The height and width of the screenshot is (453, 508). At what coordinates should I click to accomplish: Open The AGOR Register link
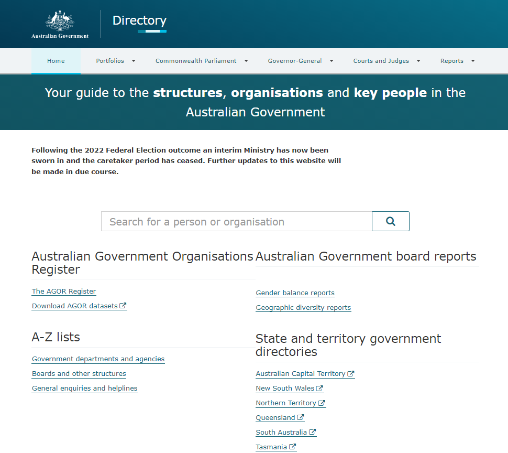(x=64, y=291)
